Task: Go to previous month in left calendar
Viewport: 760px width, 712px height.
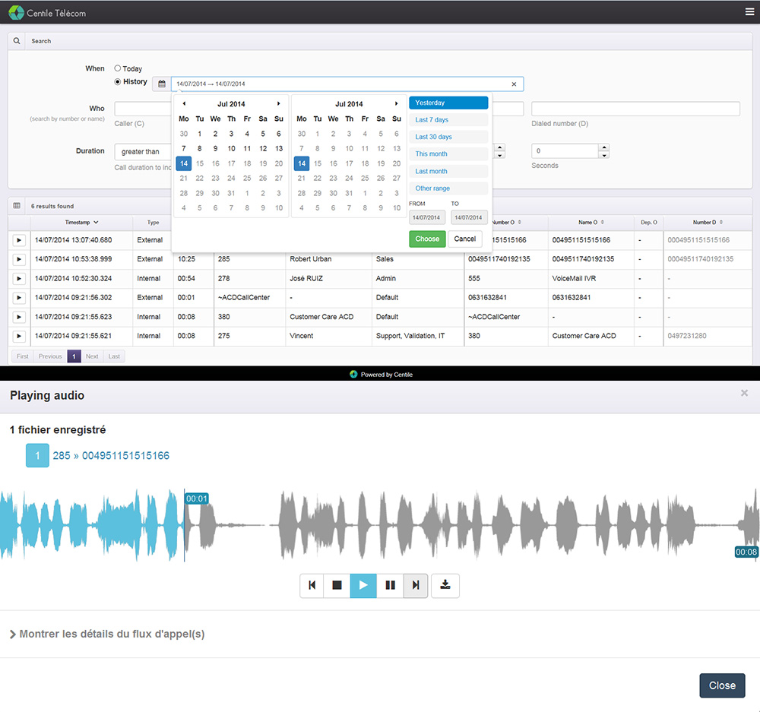Action: [x=184, y=103]
